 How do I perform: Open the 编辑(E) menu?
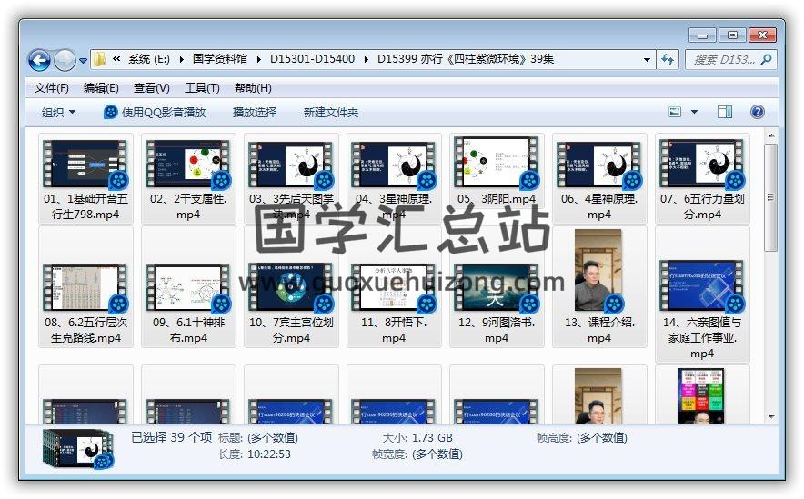point(101,88)
